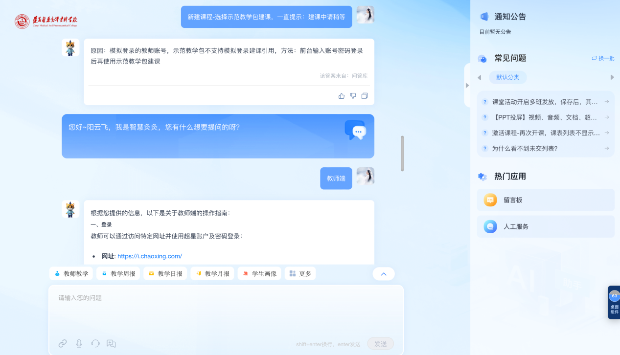Click the 发送 send button
The height and width of the screenshot is (355, 620).
pyautogui.click(x=380, y=344)
